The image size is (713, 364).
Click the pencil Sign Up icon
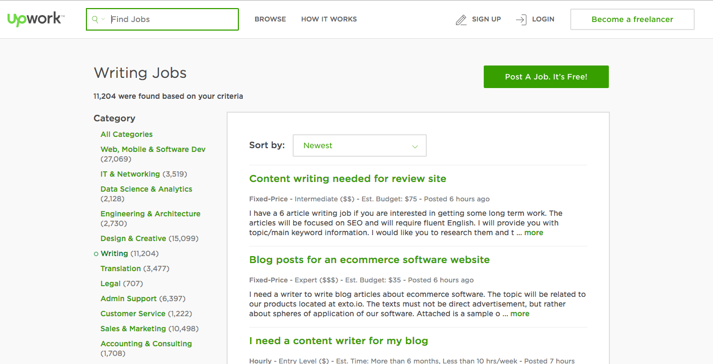(x=461, y=20)
